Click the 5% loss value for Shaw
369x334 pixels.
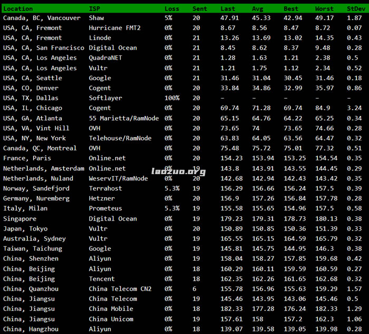pyautogui.click(x=168, y=18)
